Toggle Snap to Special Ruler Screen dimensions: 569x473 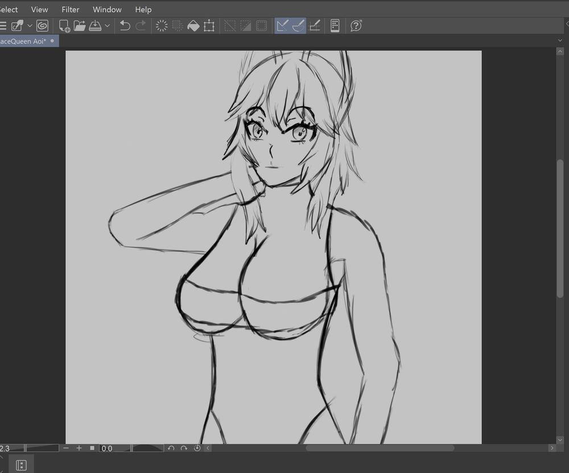point(298,26)
